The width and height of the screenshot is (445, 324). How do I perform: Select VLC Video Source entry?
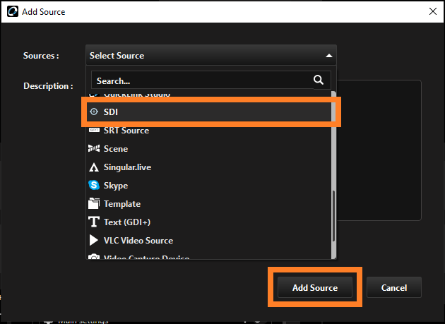tap(138, 241)
